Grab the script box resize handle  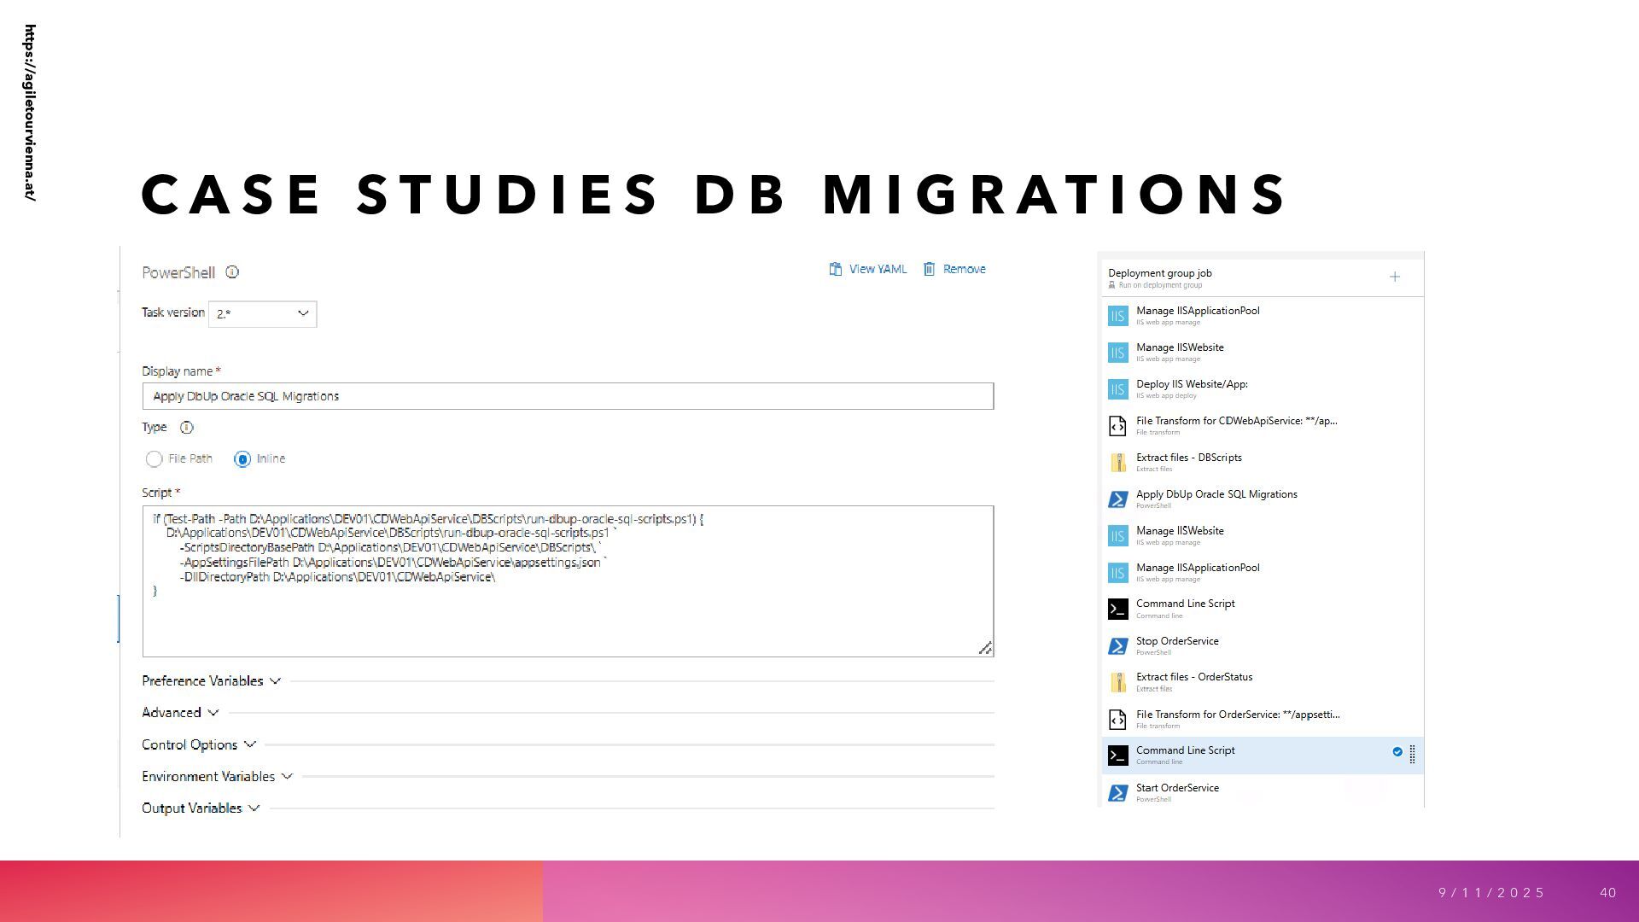point(985,649)
